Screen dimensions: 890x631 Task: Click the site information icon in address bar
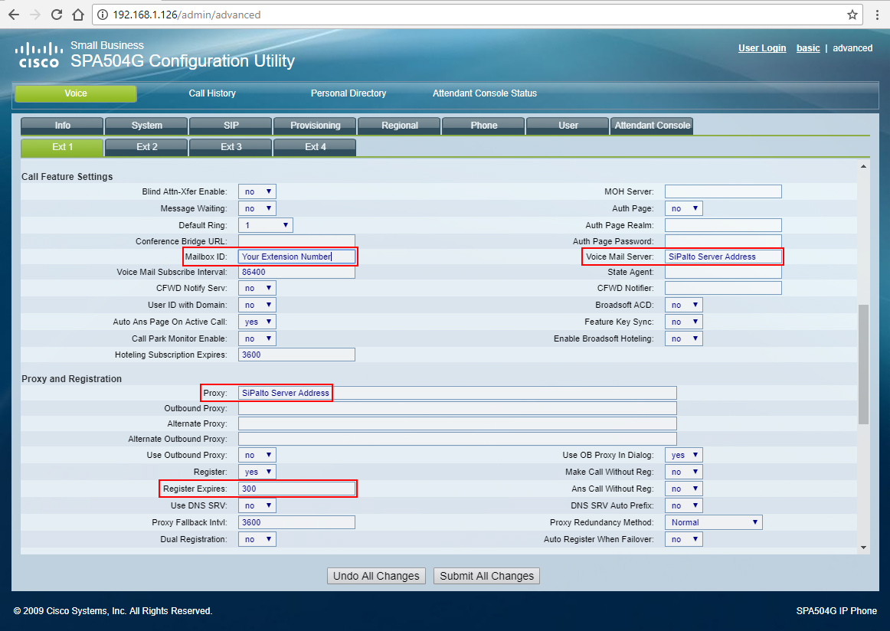pos(103,15)
